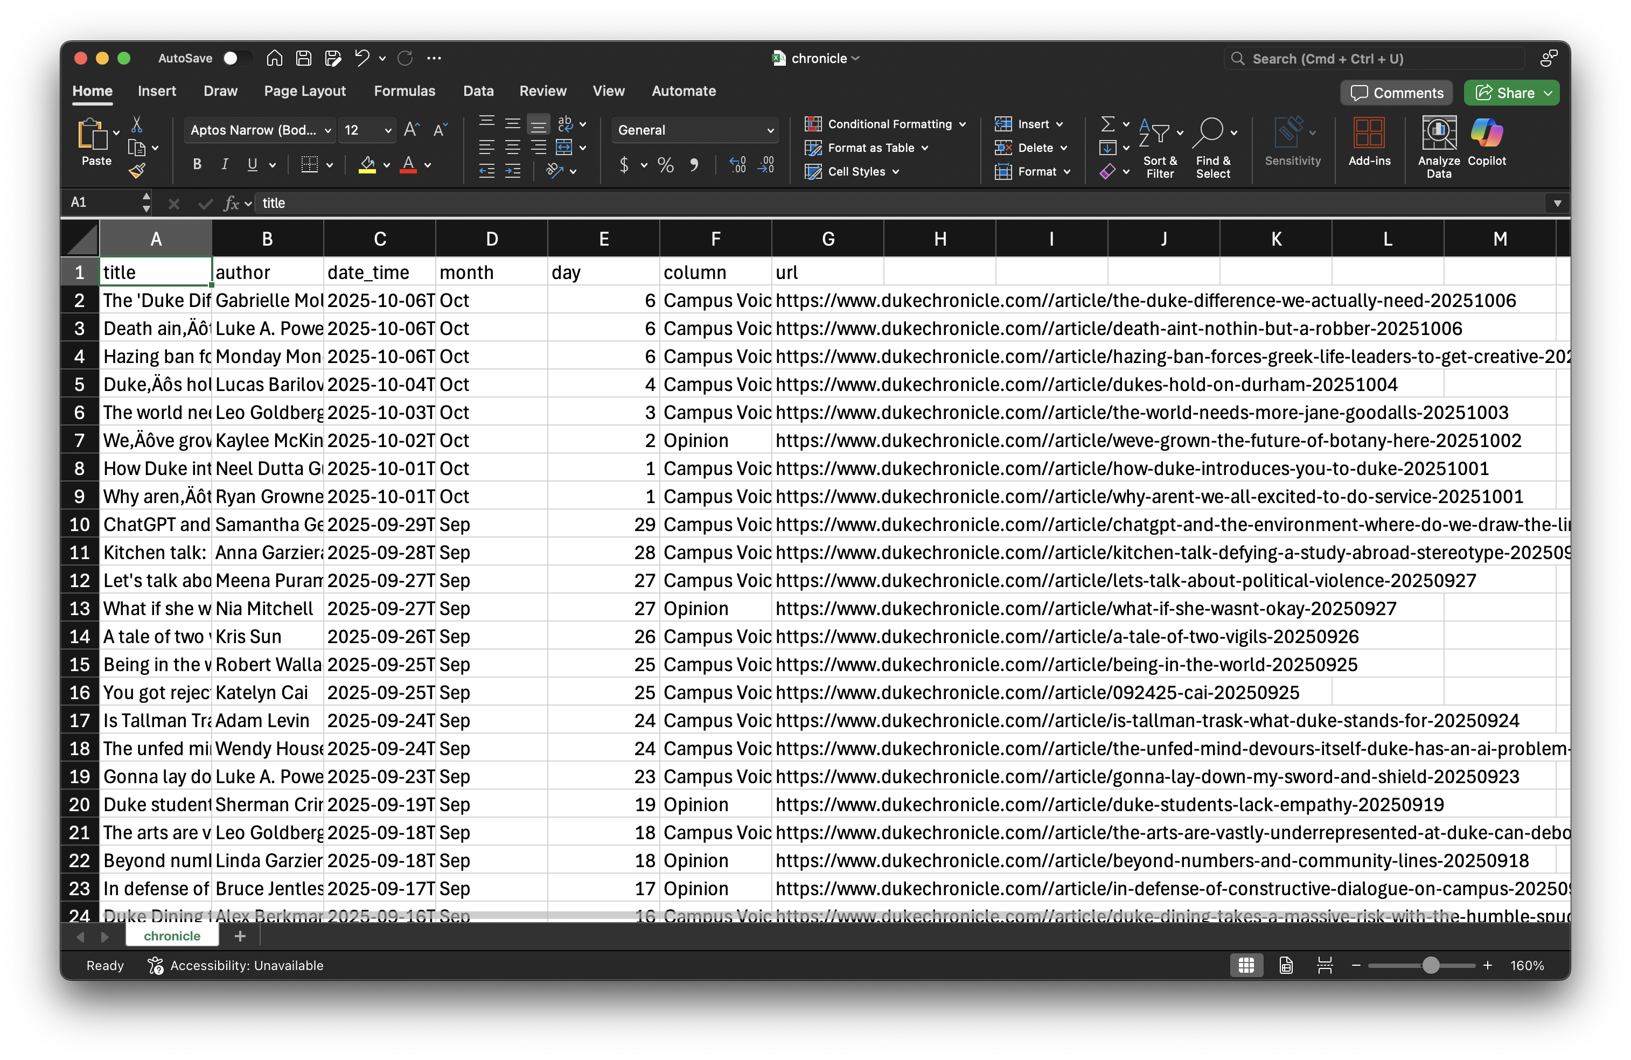Open the Conditional Formatting dropdown
1631x1060 pixels.
pyautogui.click(x=889, y=124)
